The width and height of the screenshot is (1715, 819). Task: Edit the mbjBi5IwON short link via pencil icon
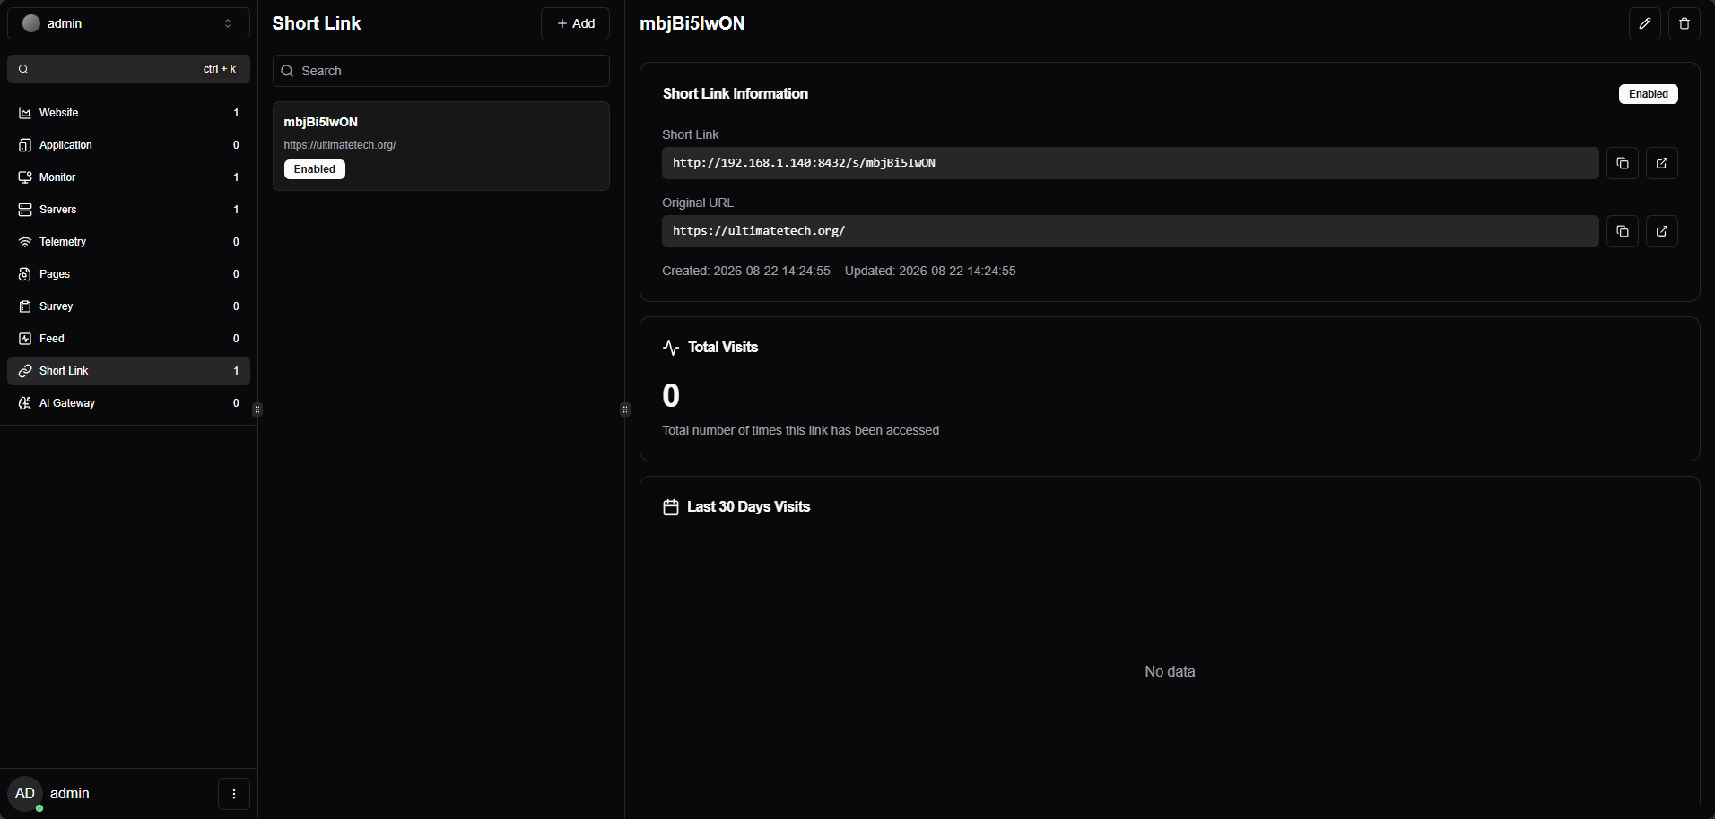click(x=1644, y=23)
